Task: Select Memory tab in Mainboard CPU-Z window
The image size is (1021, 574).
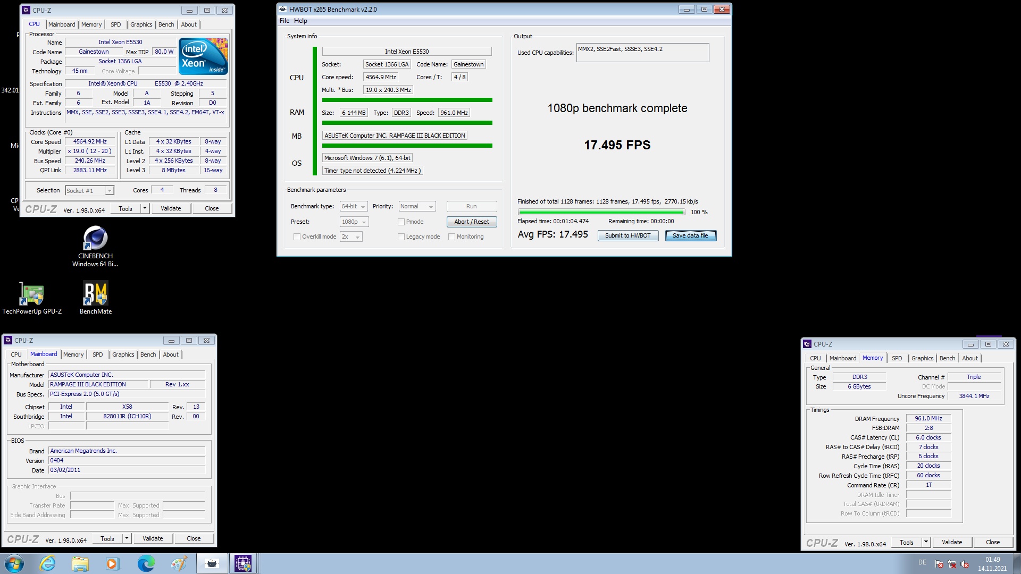Action: 73,354
